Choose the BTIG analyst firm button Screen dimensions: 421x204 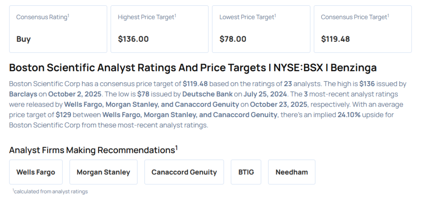[x=246, y=172]
